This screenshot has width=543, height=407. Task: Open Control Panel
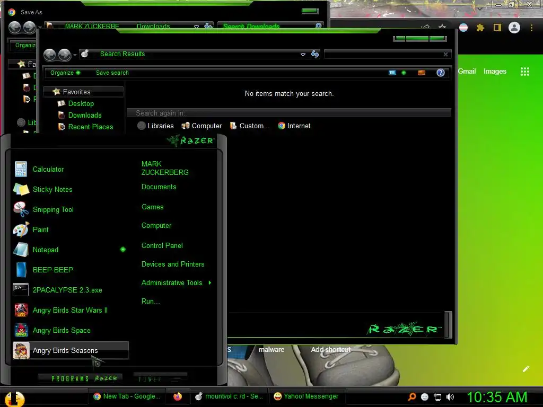[162, 246]
